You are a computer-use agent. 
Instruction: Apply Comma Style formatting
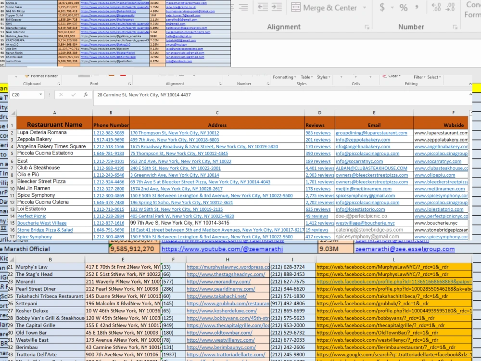coord(417,7)
